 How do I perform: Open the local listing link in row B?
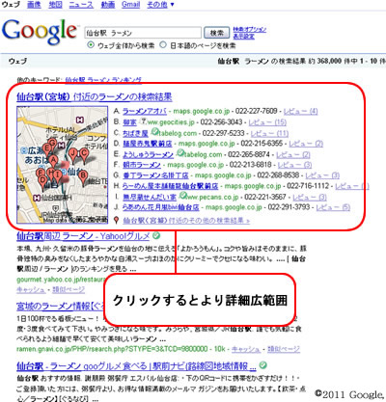[x=129, y=122]
